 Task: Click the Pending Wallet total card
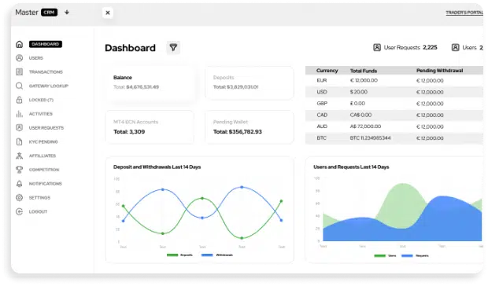(x=250, y=127)
